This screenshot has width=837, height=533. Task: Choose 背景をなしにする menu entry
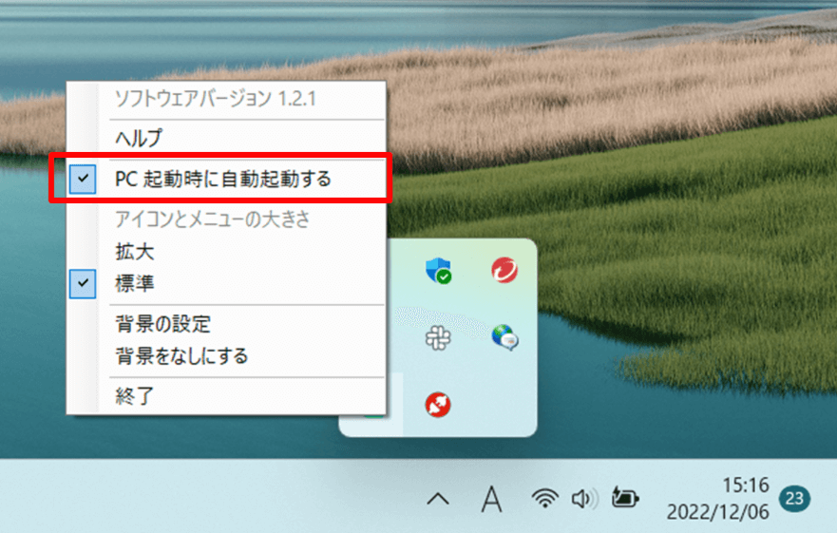(226, 356)
